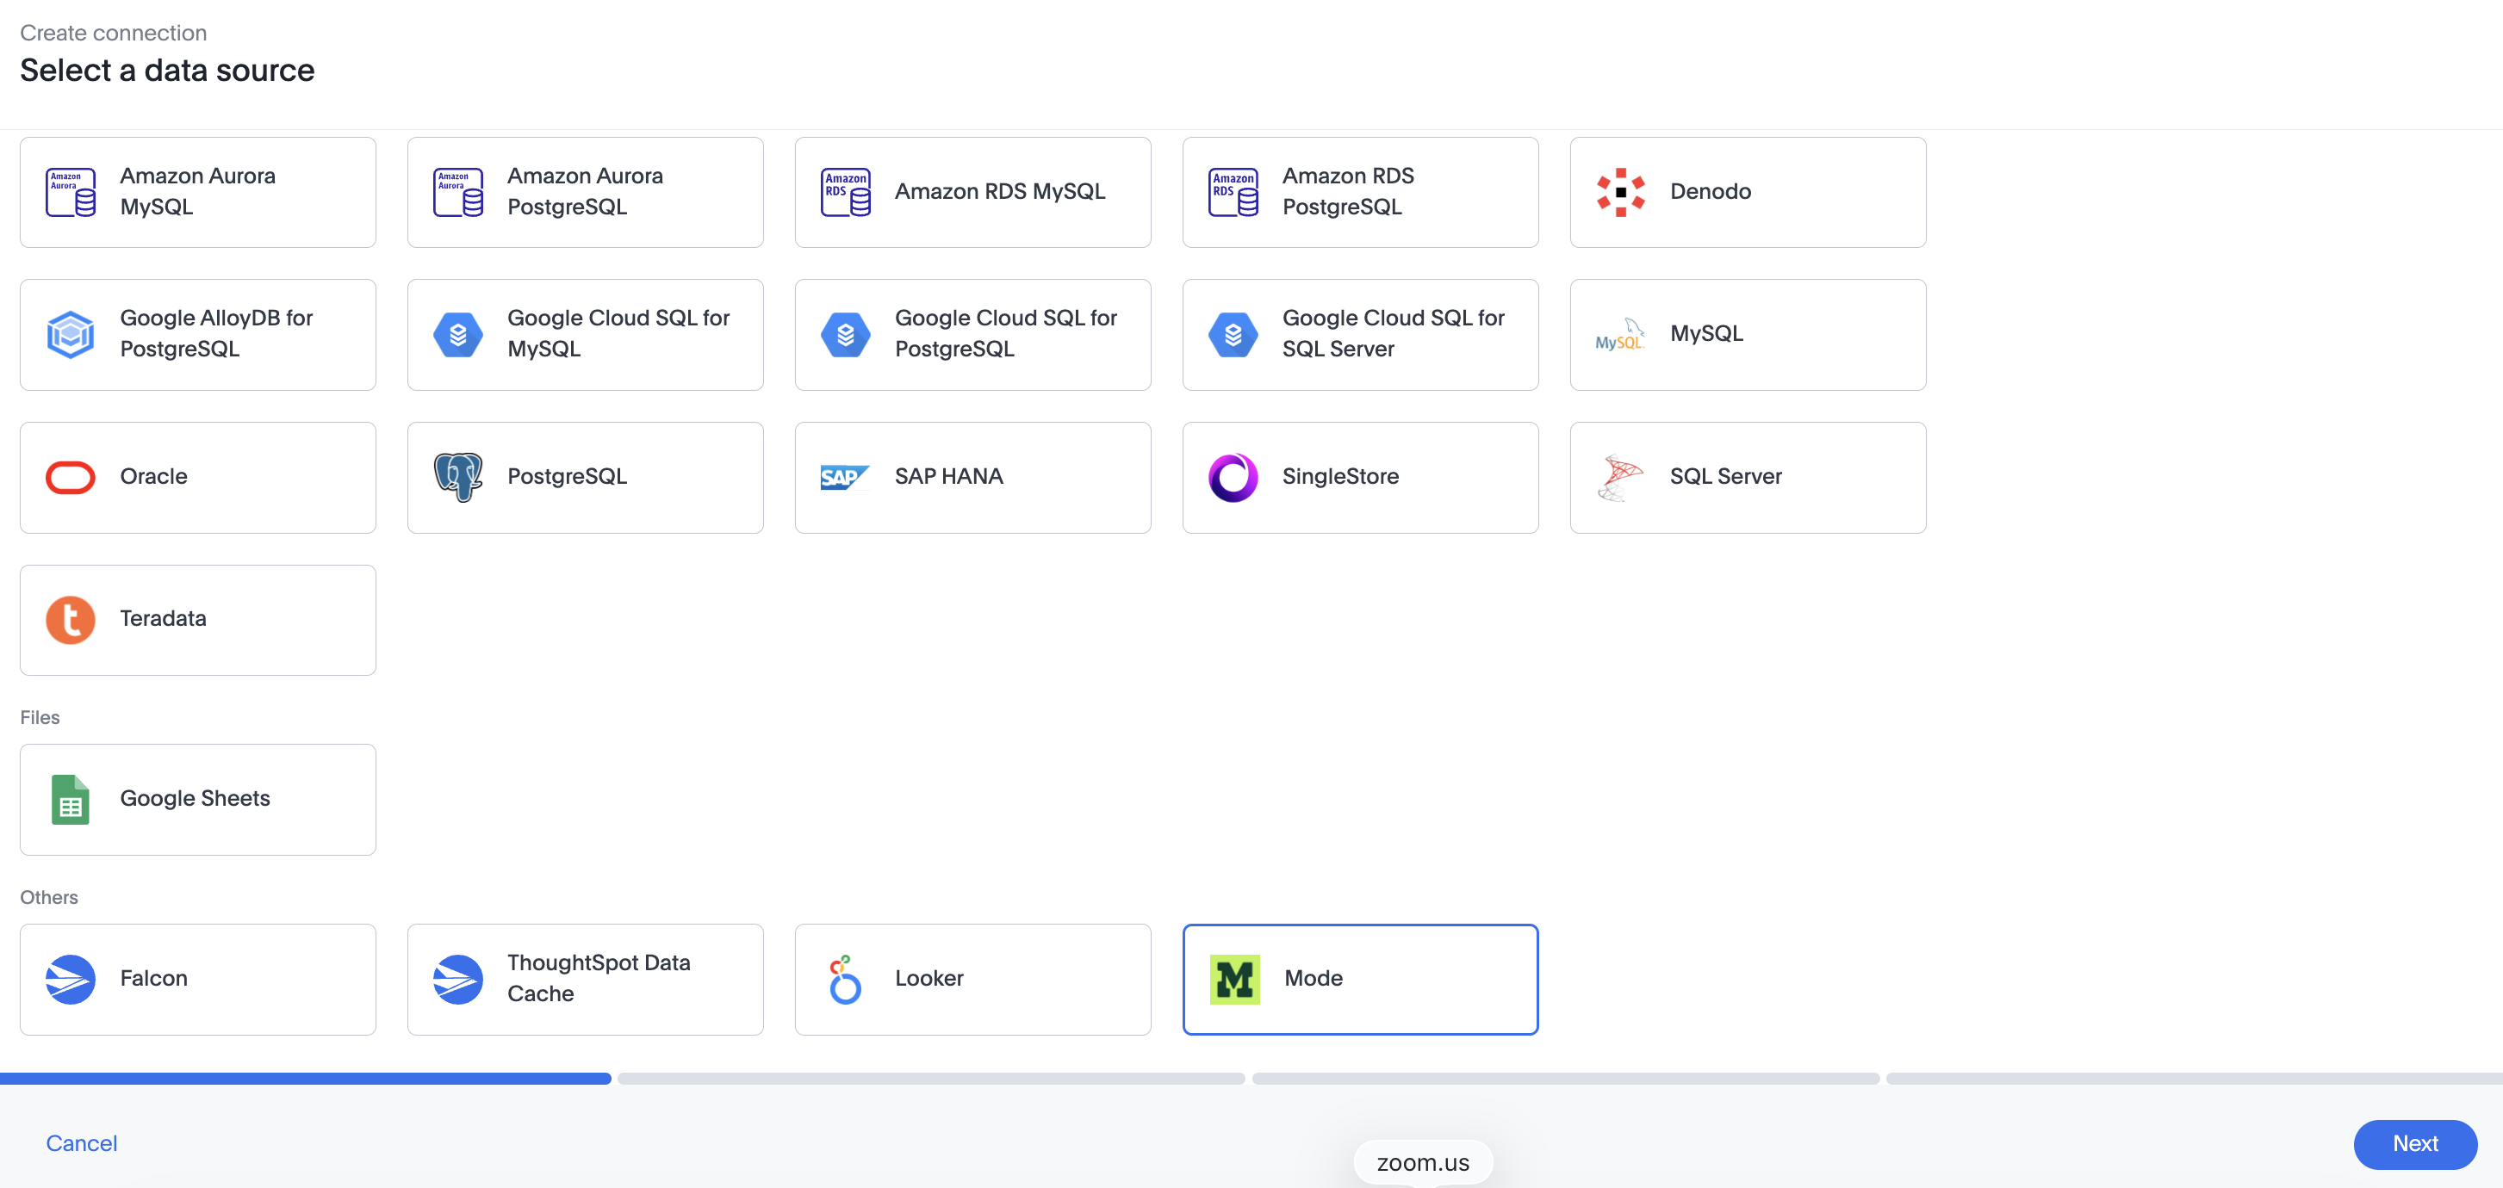Click the ThoughtSpot Data Cache option
2503x1188 pixels.
(x=584, y=979)
